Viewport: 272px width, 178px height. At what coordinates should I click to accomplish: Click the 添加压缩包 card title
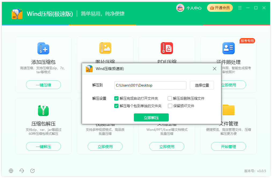click(x=43, y=62)
